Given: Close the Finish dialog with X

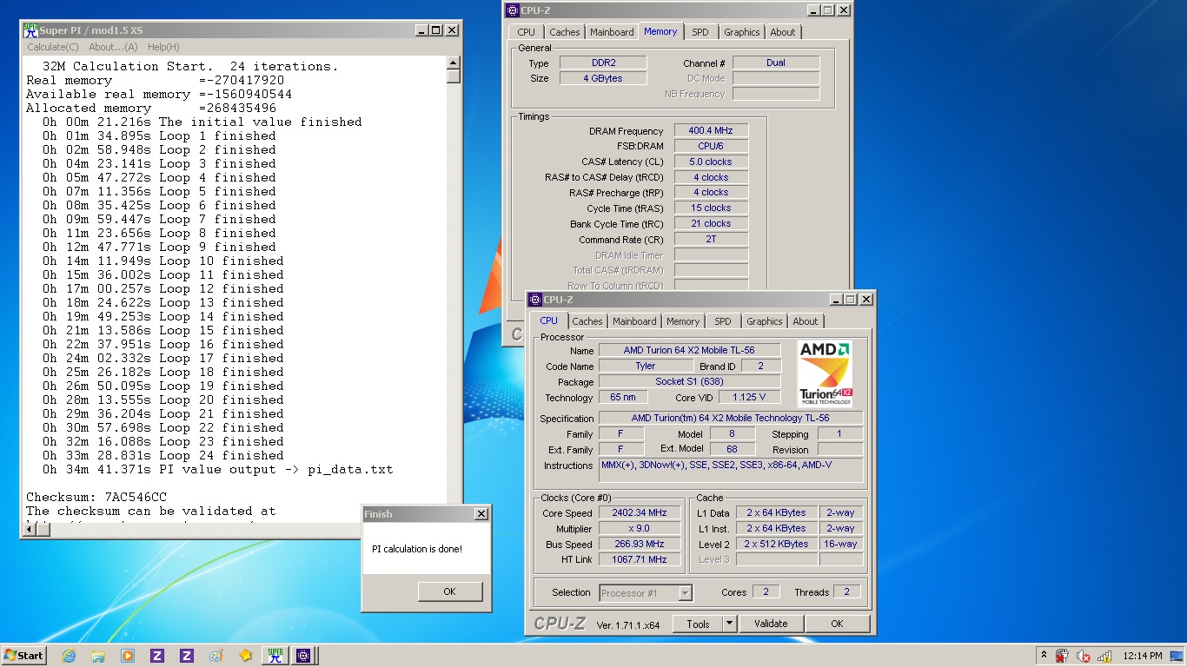Looking at the screenshot, I should coord(481,514).
